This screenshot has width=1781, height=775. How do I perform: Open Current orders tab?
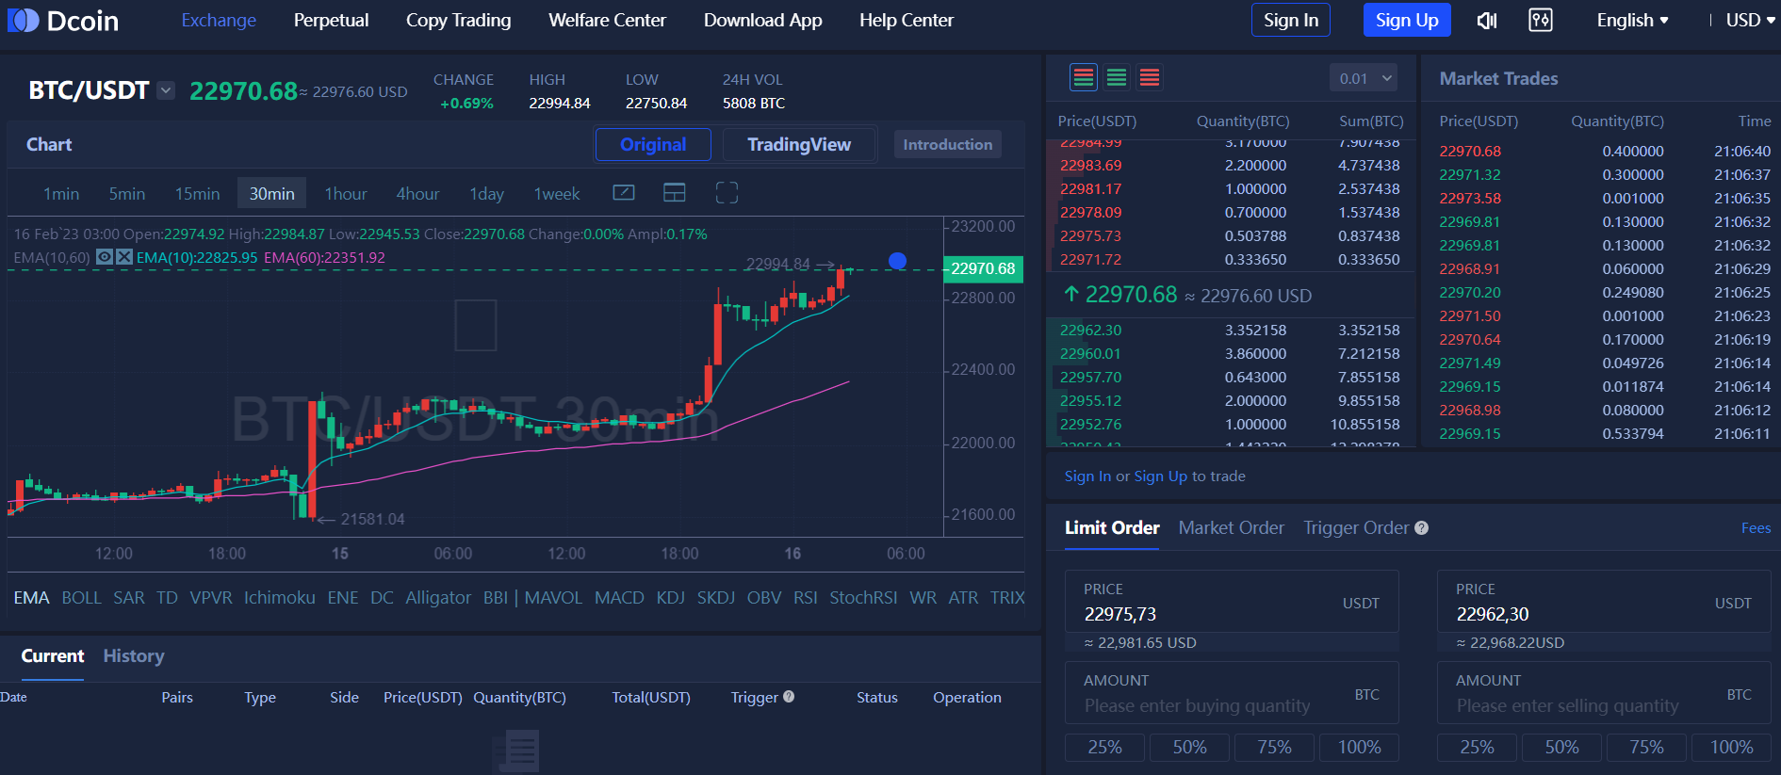tap(53, 656)
